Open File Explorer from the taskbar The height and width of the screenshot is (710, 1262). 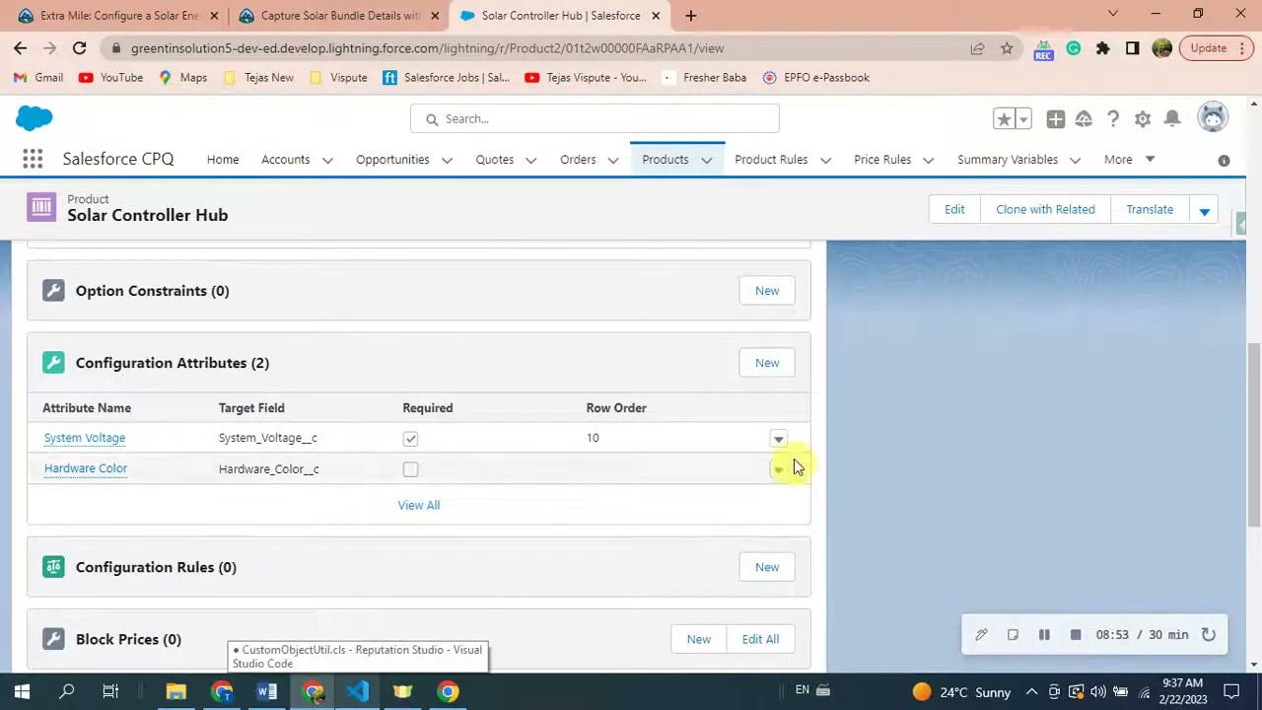tap(175, 691)
